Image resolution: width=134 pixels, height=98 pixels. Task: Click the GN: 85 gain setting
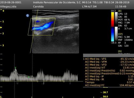pos(122,17)
